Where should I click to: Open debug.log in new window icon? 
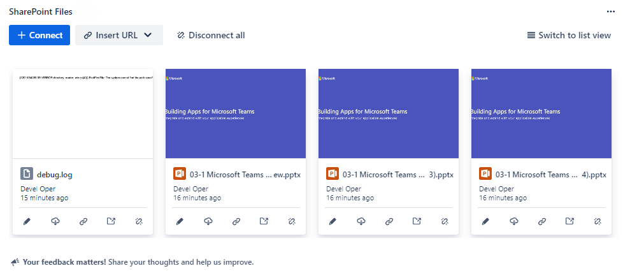click(111, 221)
